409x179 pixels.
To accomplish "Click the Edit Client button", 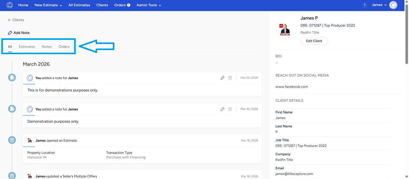I will click(314, 41).
